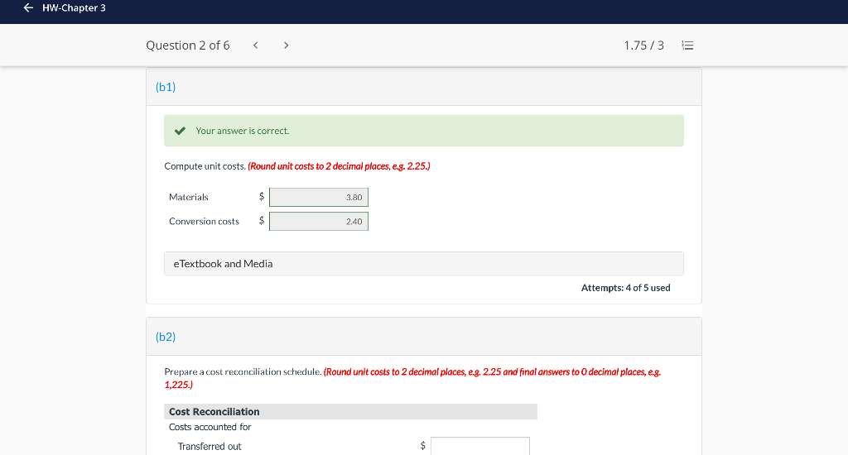The width and height of the screenshot is (848, 455).
Task: Click the HW-Chapter 3 title
Action: tap(74, 8)
